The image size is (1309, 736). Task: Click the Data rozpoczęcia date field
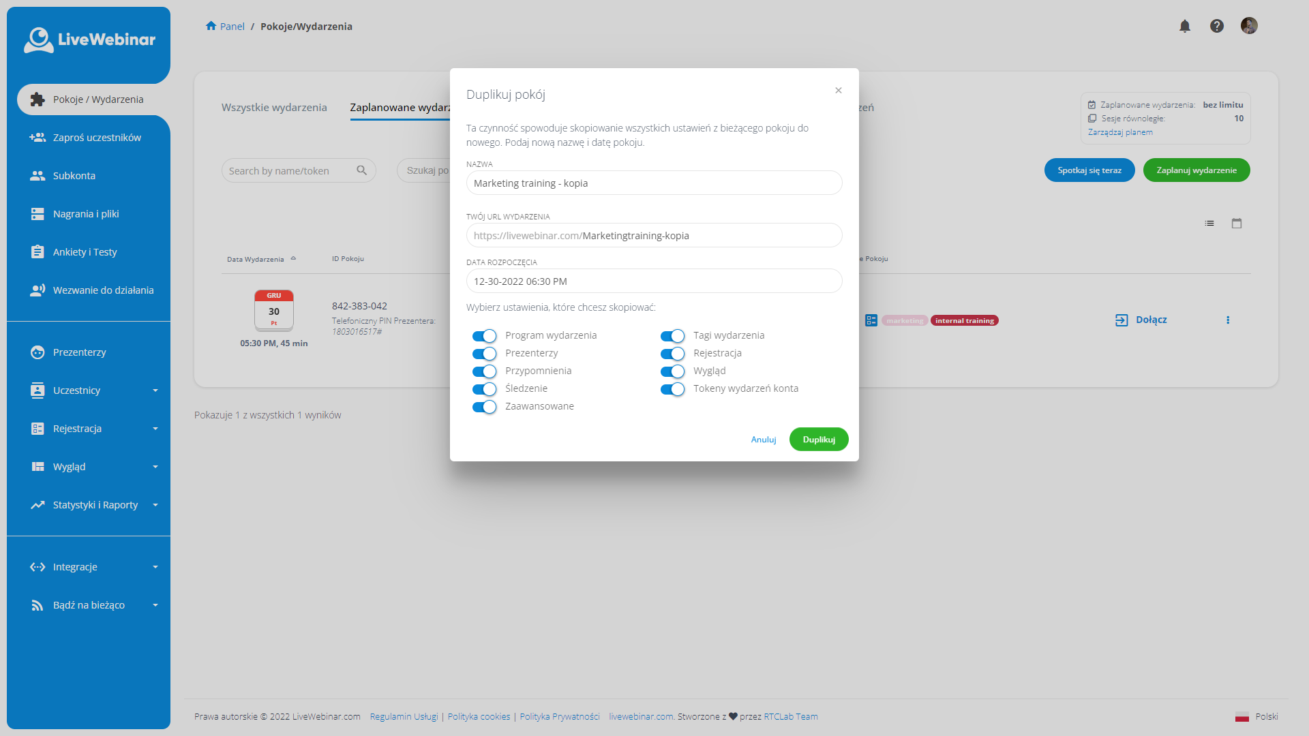click(x=654, y=281)
